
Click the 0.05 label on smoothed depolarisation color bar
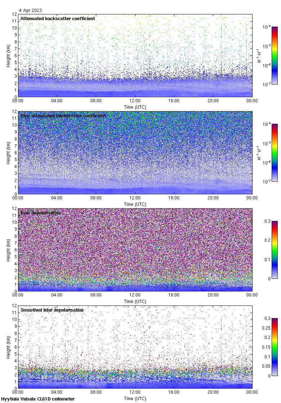266,366
